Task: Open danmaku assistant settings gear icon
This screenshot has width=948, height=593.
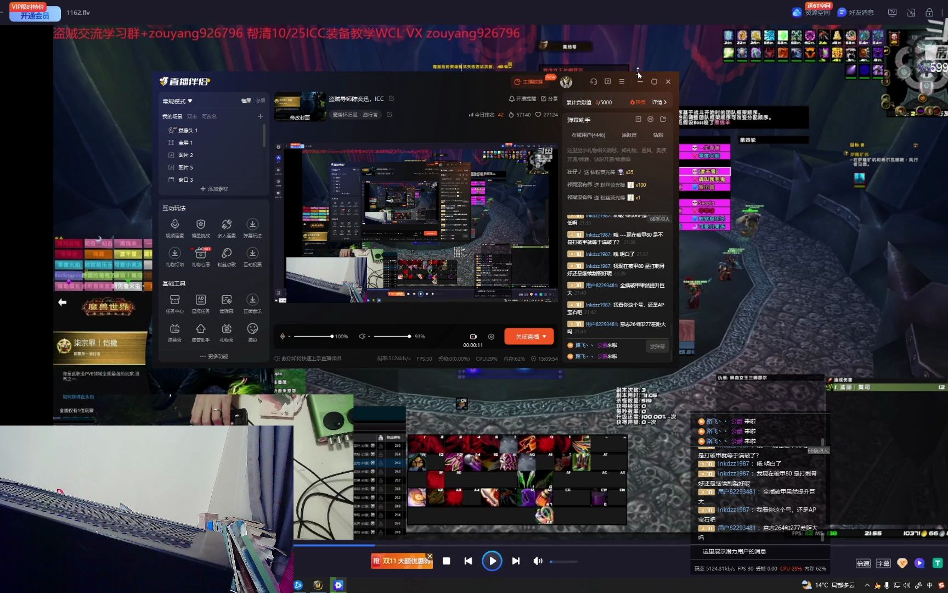Action: 650,119
